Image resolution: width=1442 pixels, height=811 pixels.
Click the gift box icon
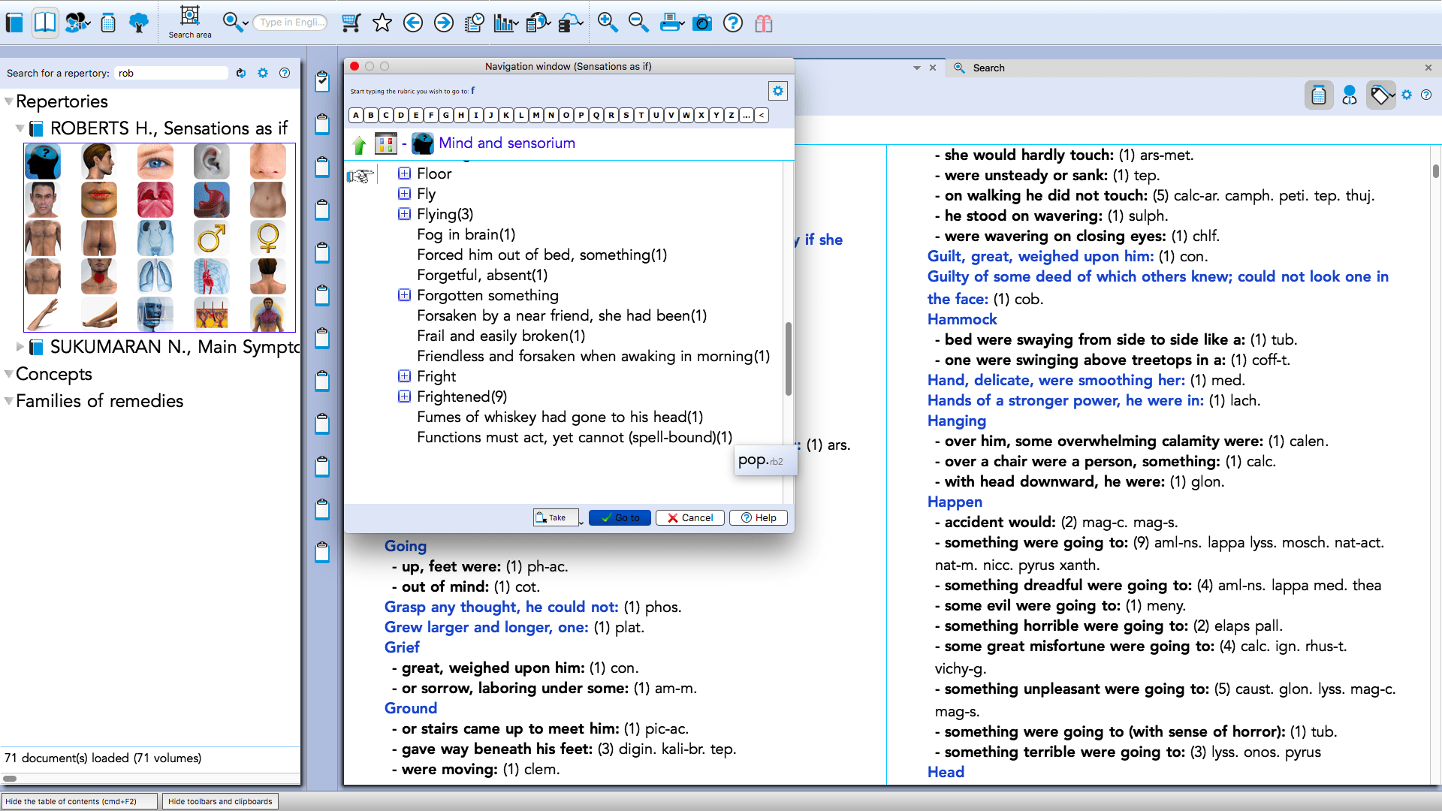pyautogui.click(x=764, y=23)
